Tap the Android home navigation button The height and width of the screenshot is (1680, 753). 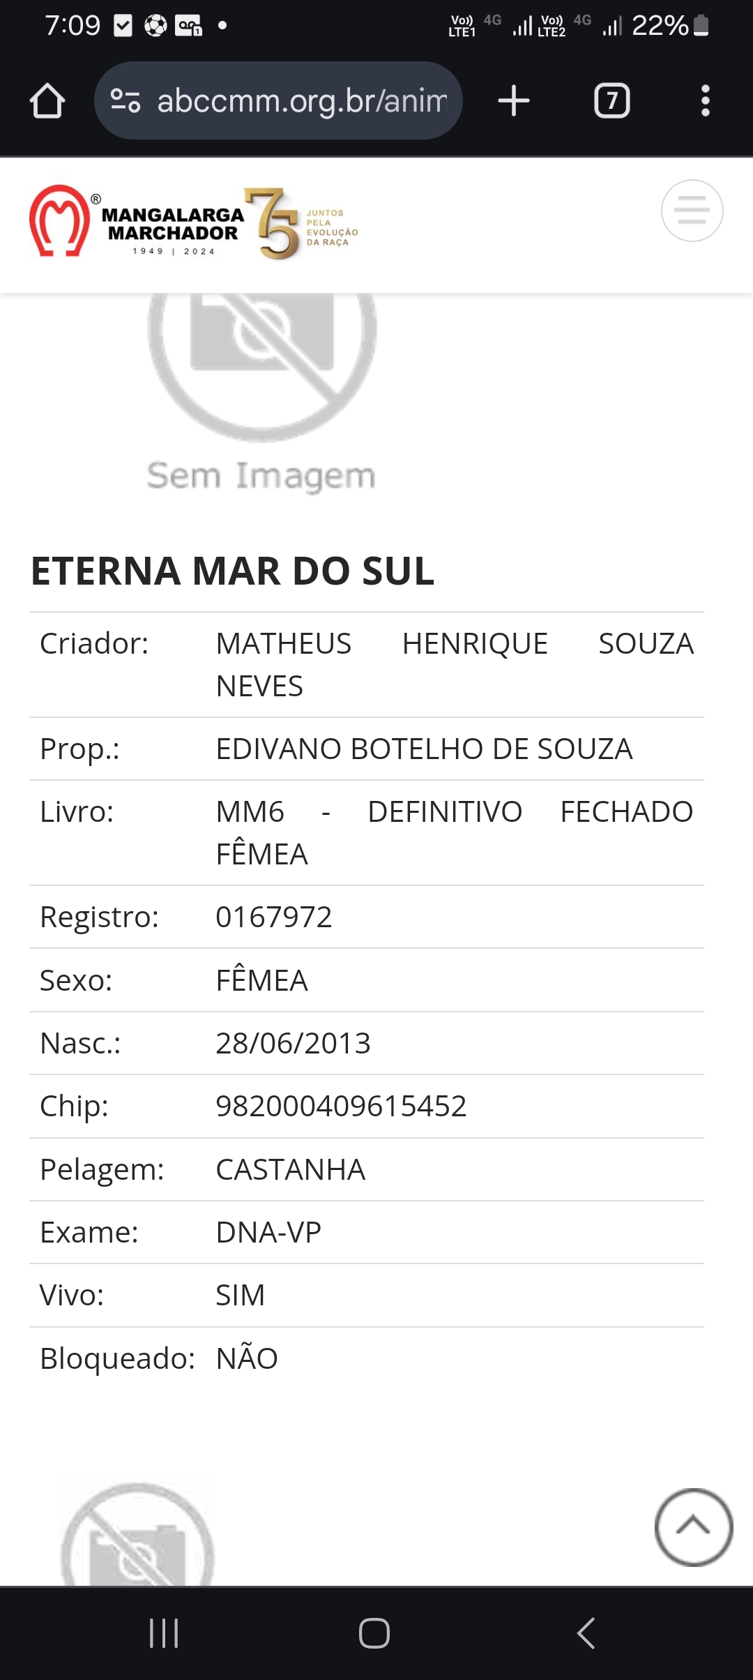coord(374,1633)
